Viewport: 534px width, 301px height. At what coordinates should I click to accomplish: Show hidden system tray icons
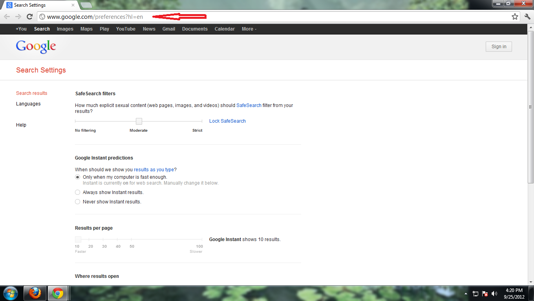pos(466,294)
